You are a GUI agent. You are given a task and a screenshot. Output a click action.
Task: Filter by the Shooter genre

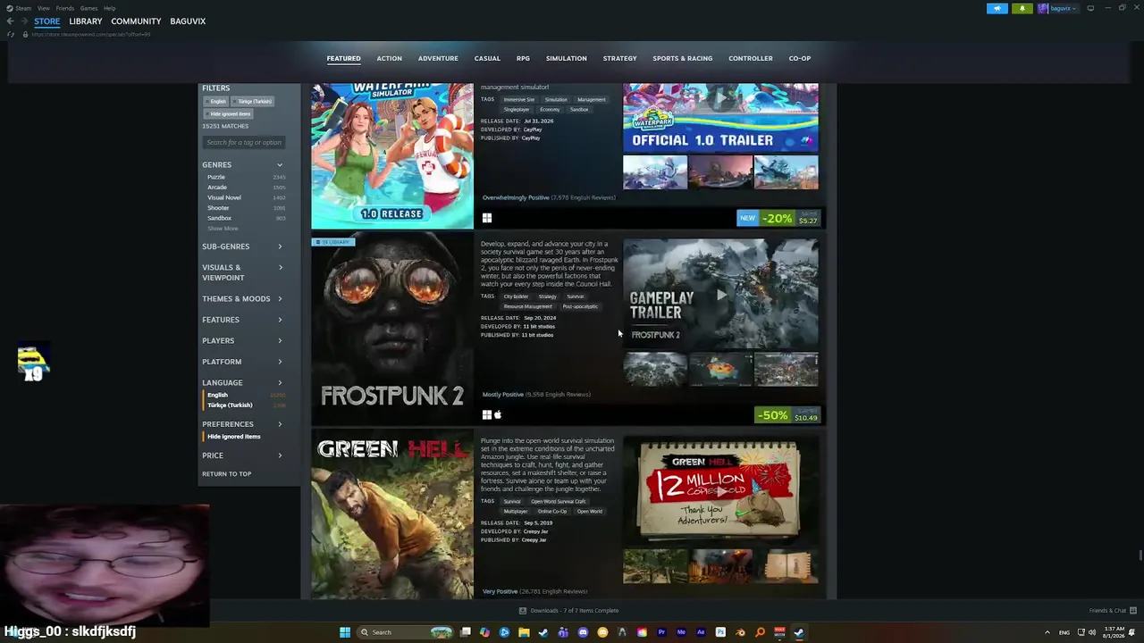[218, 208]
